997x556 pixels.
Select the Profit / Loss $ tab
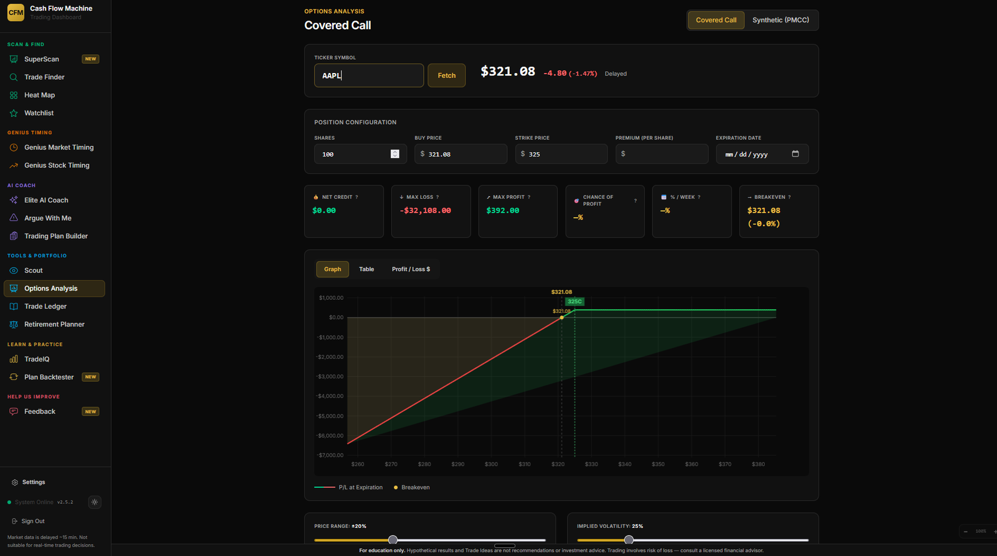(x=411, y=269)
